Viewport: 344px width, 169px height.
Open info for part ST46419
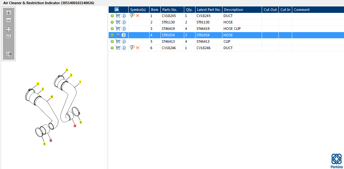tap(124, 29)
